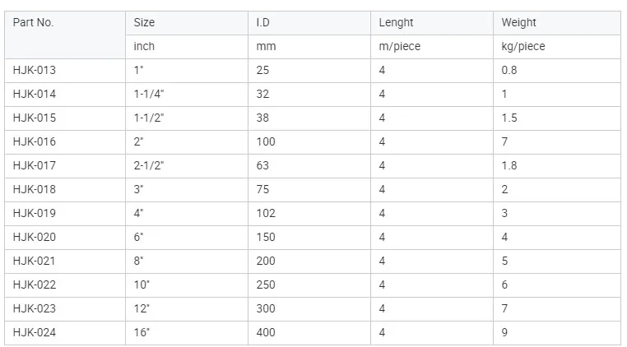Click the Part No. column header
This screenshot has height=347, width=627.
[x=33, y=23]
